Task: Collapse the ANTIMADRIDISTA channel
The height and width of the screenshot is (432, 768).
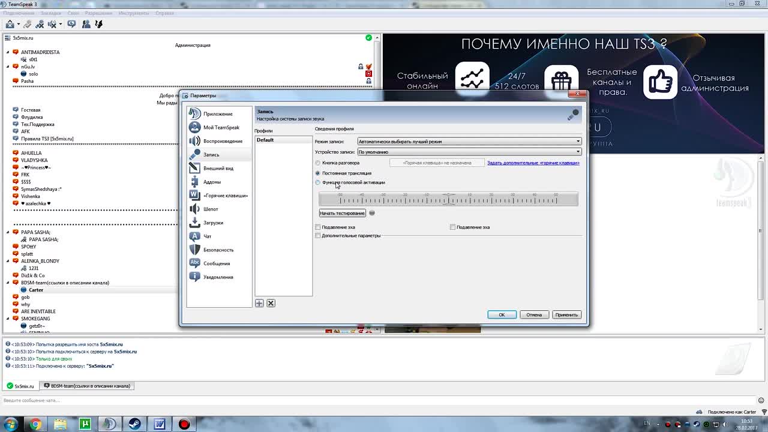Action: (8, 52)
